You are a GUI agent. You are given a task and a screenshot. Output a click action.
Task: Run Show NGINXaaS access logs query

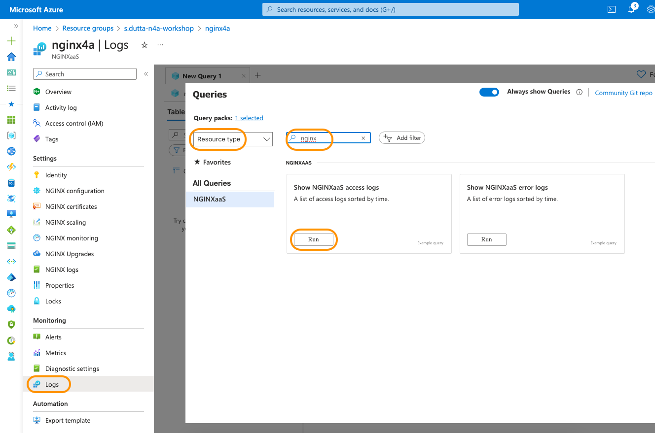[314, 239]
